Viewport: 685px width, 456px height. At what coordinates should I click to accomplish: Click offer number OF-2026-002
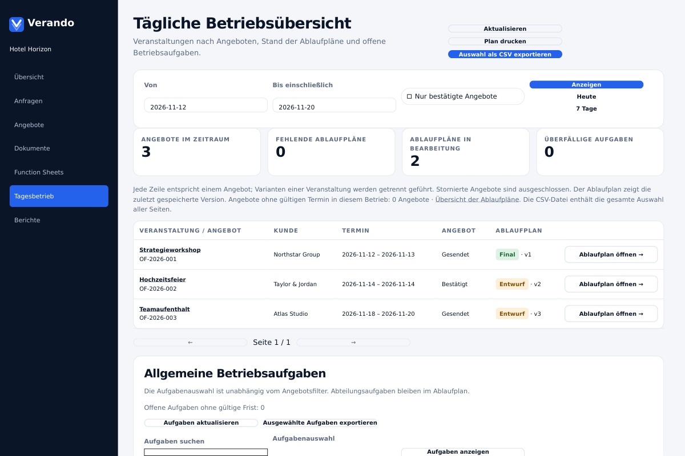click(158, 289)
